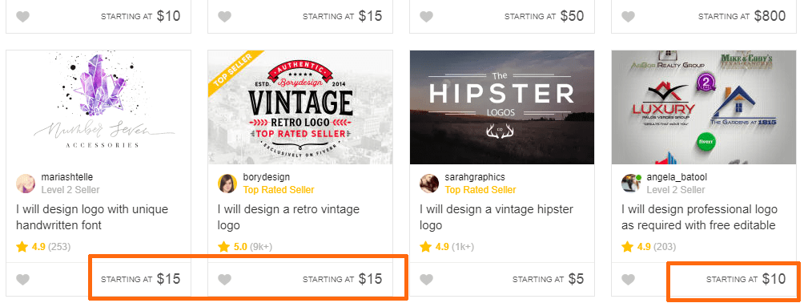Click heart icon on borydesign retro logo gig
Image resolution: width=804 pixels, height=303 pixels.
pyautogui.click(x=224, y=280)
